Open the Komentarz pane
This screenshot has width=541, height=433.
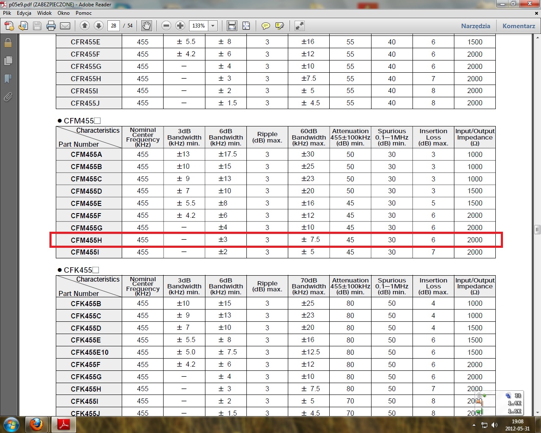click(519, 26)
